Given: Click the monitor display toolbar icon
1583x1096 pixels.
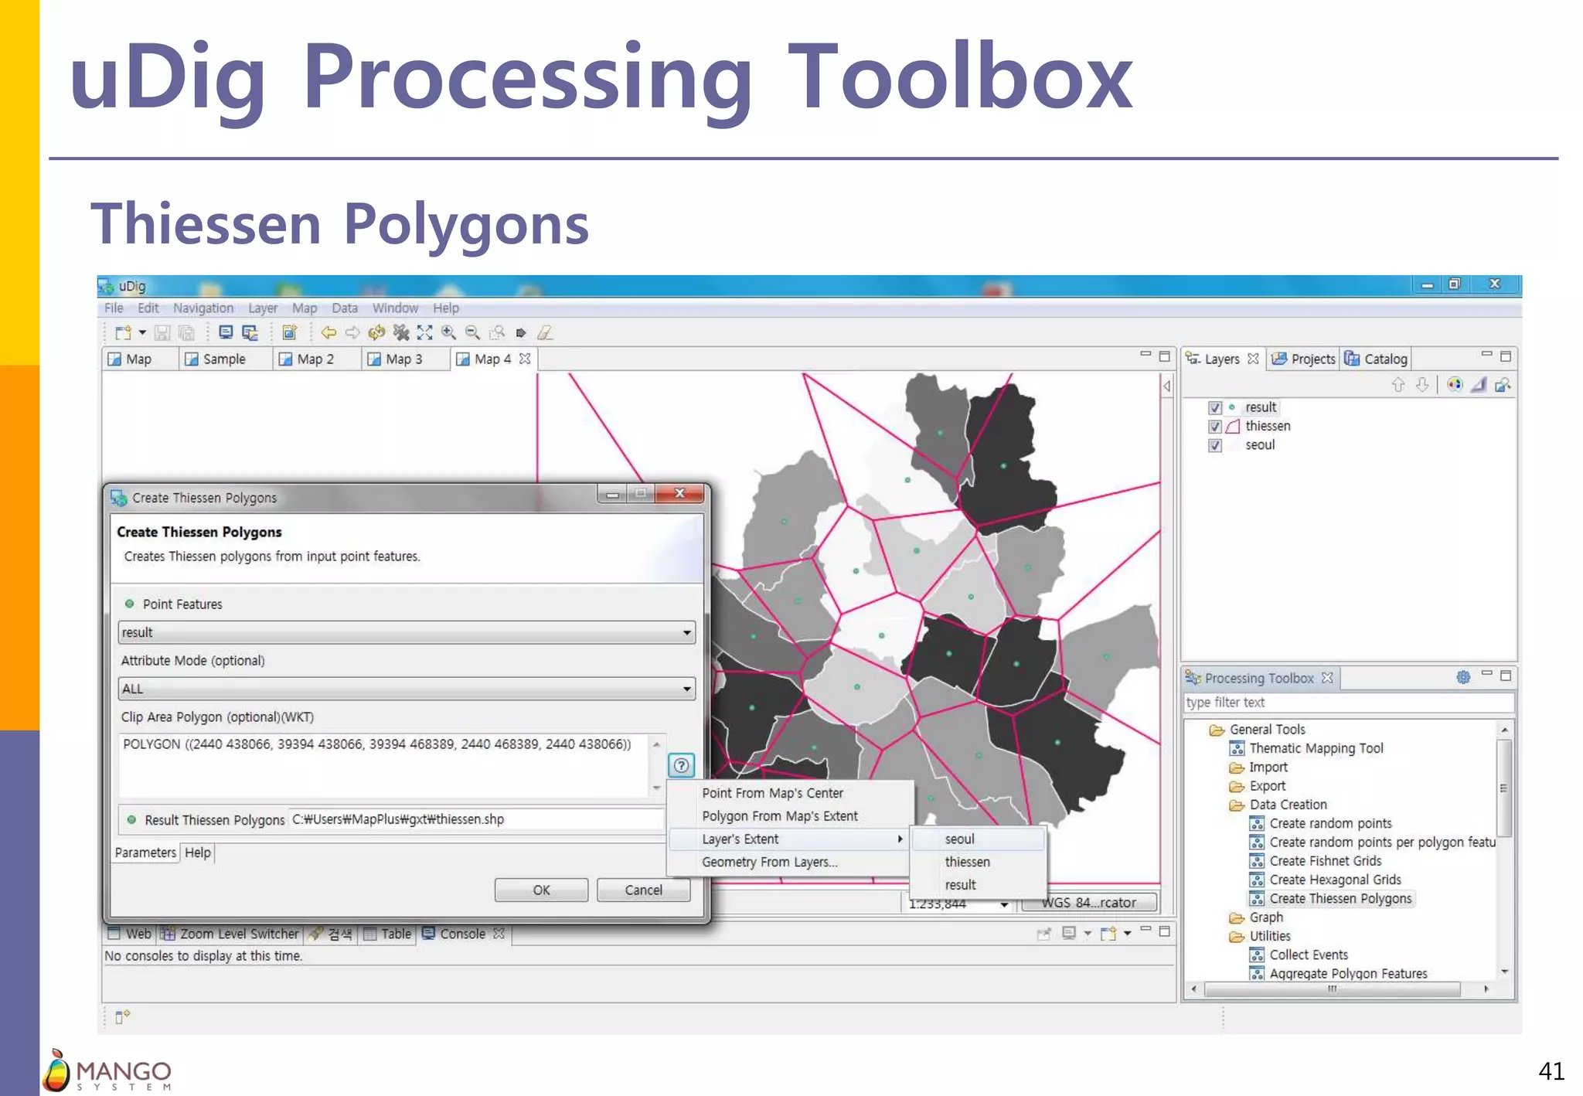Looking at the screenshot, I should click(x=226, y=333).
